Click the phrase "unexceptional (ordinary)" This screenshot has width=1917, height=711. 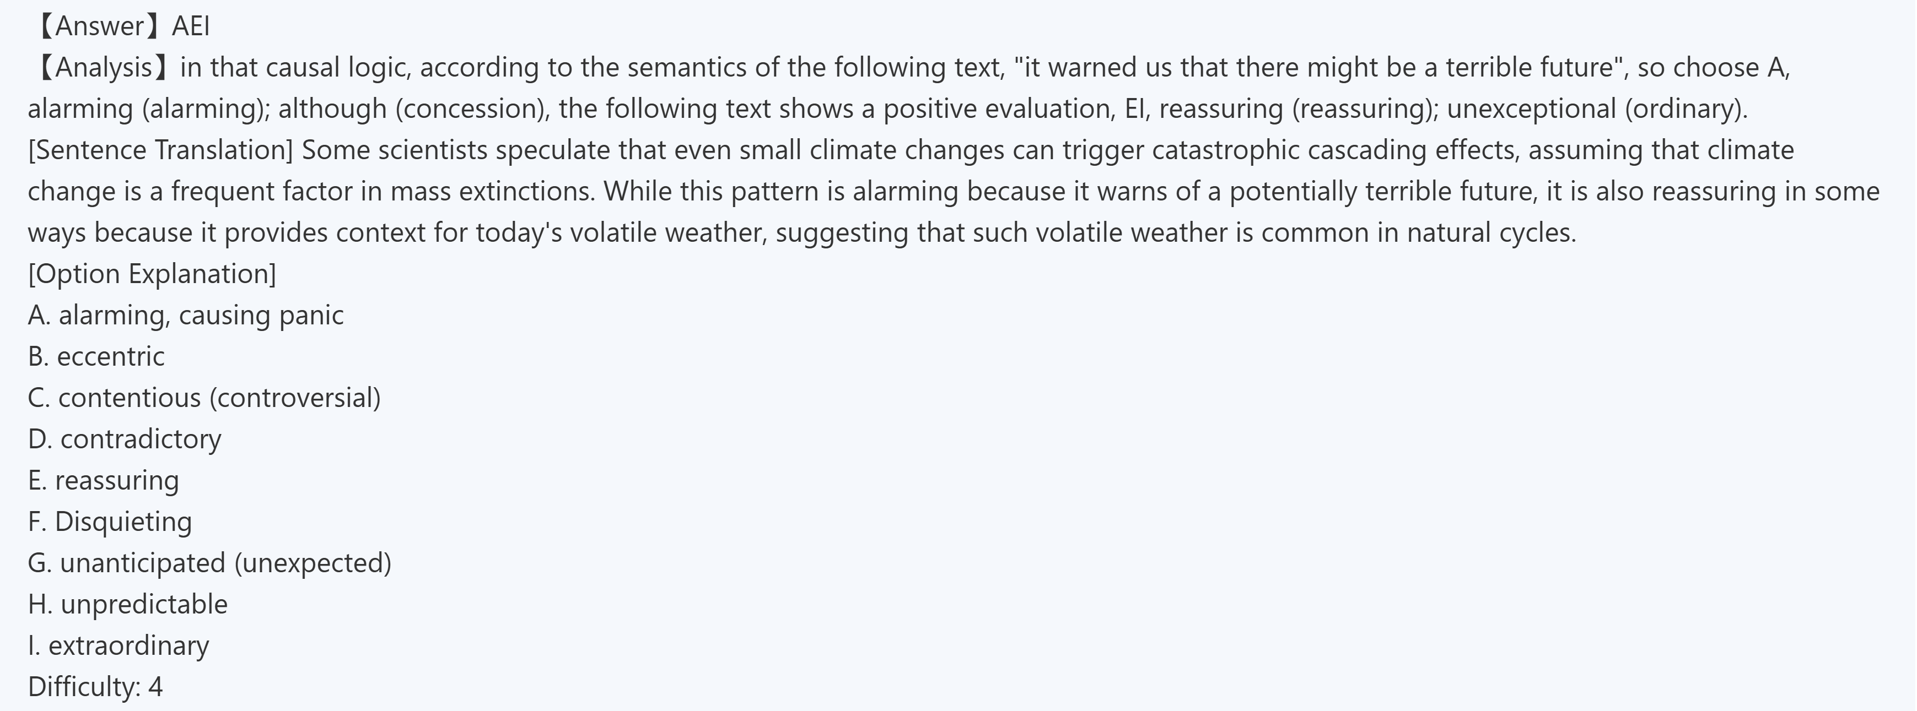(x=1596, y=110)
